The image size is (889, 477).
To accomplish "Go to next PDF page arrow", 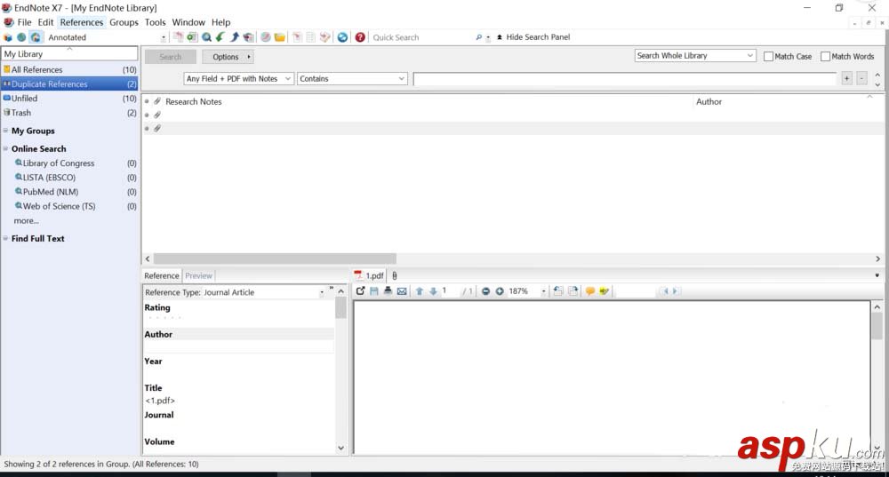I will coord(433,291).
